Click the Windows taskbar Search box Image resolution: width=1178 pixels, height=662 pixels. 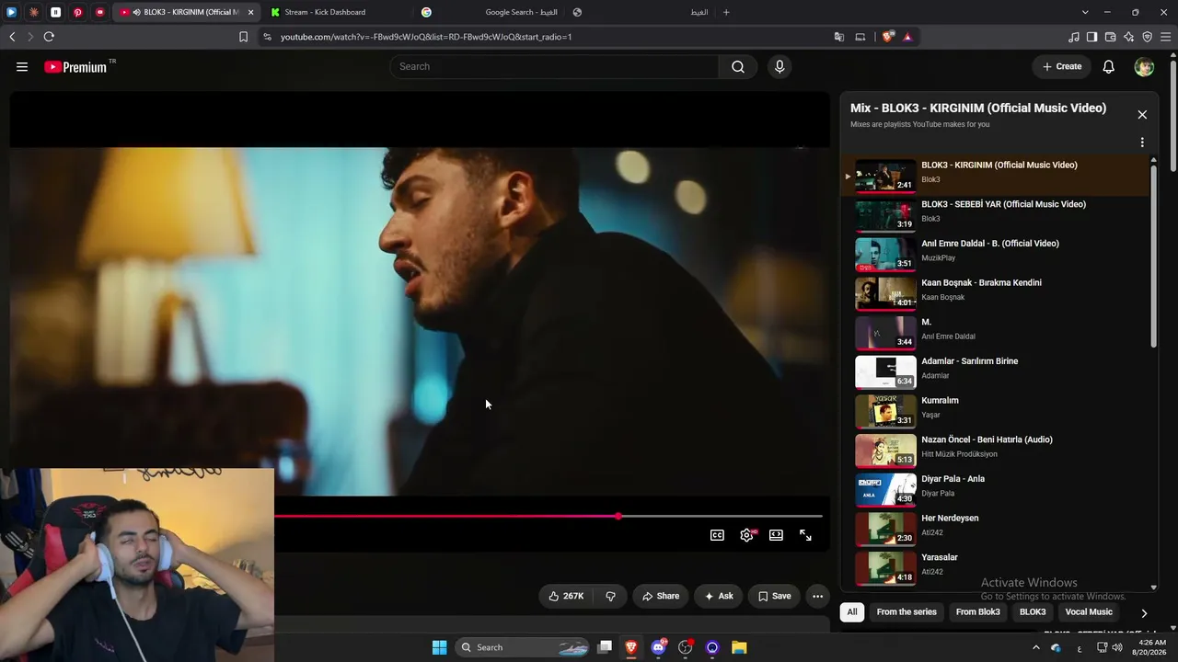pos(523,647)
